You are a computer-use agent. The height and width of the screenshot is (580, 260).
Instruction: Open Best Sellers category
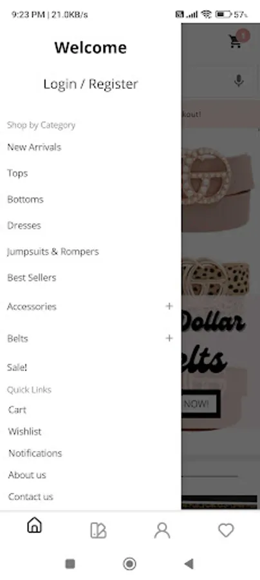(x=32, y=277)
